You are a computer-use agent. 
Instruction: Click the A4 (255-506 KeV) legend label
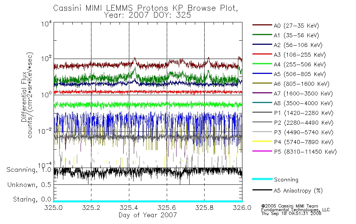point(300,65)
